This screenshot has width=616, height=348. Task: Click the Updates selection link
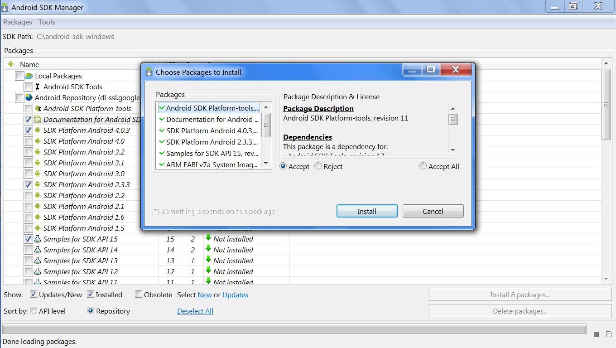pyautogui.click(x=235, y=295)
